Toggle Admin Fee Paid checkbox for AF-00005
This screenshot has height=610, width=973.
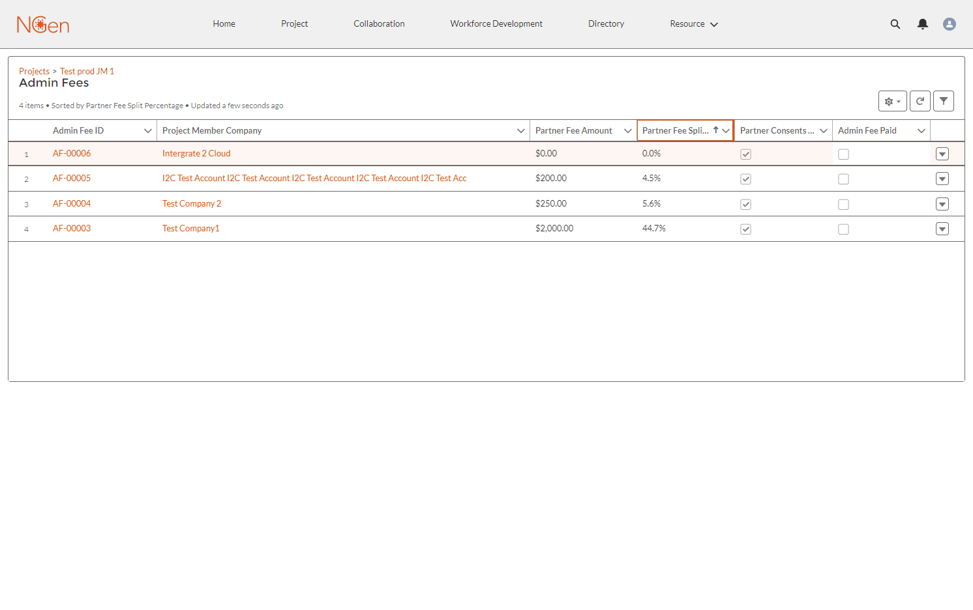844,179
